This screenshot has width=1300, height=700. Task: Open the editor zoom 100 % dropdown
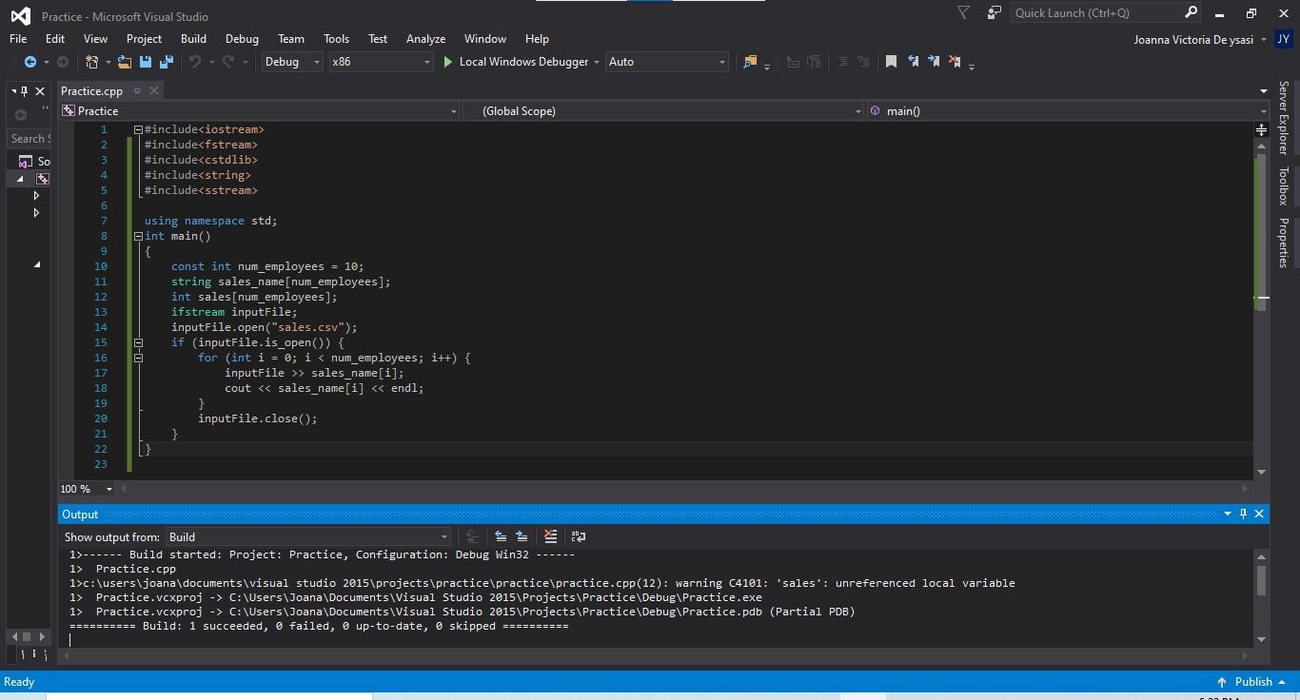point(87,489)
